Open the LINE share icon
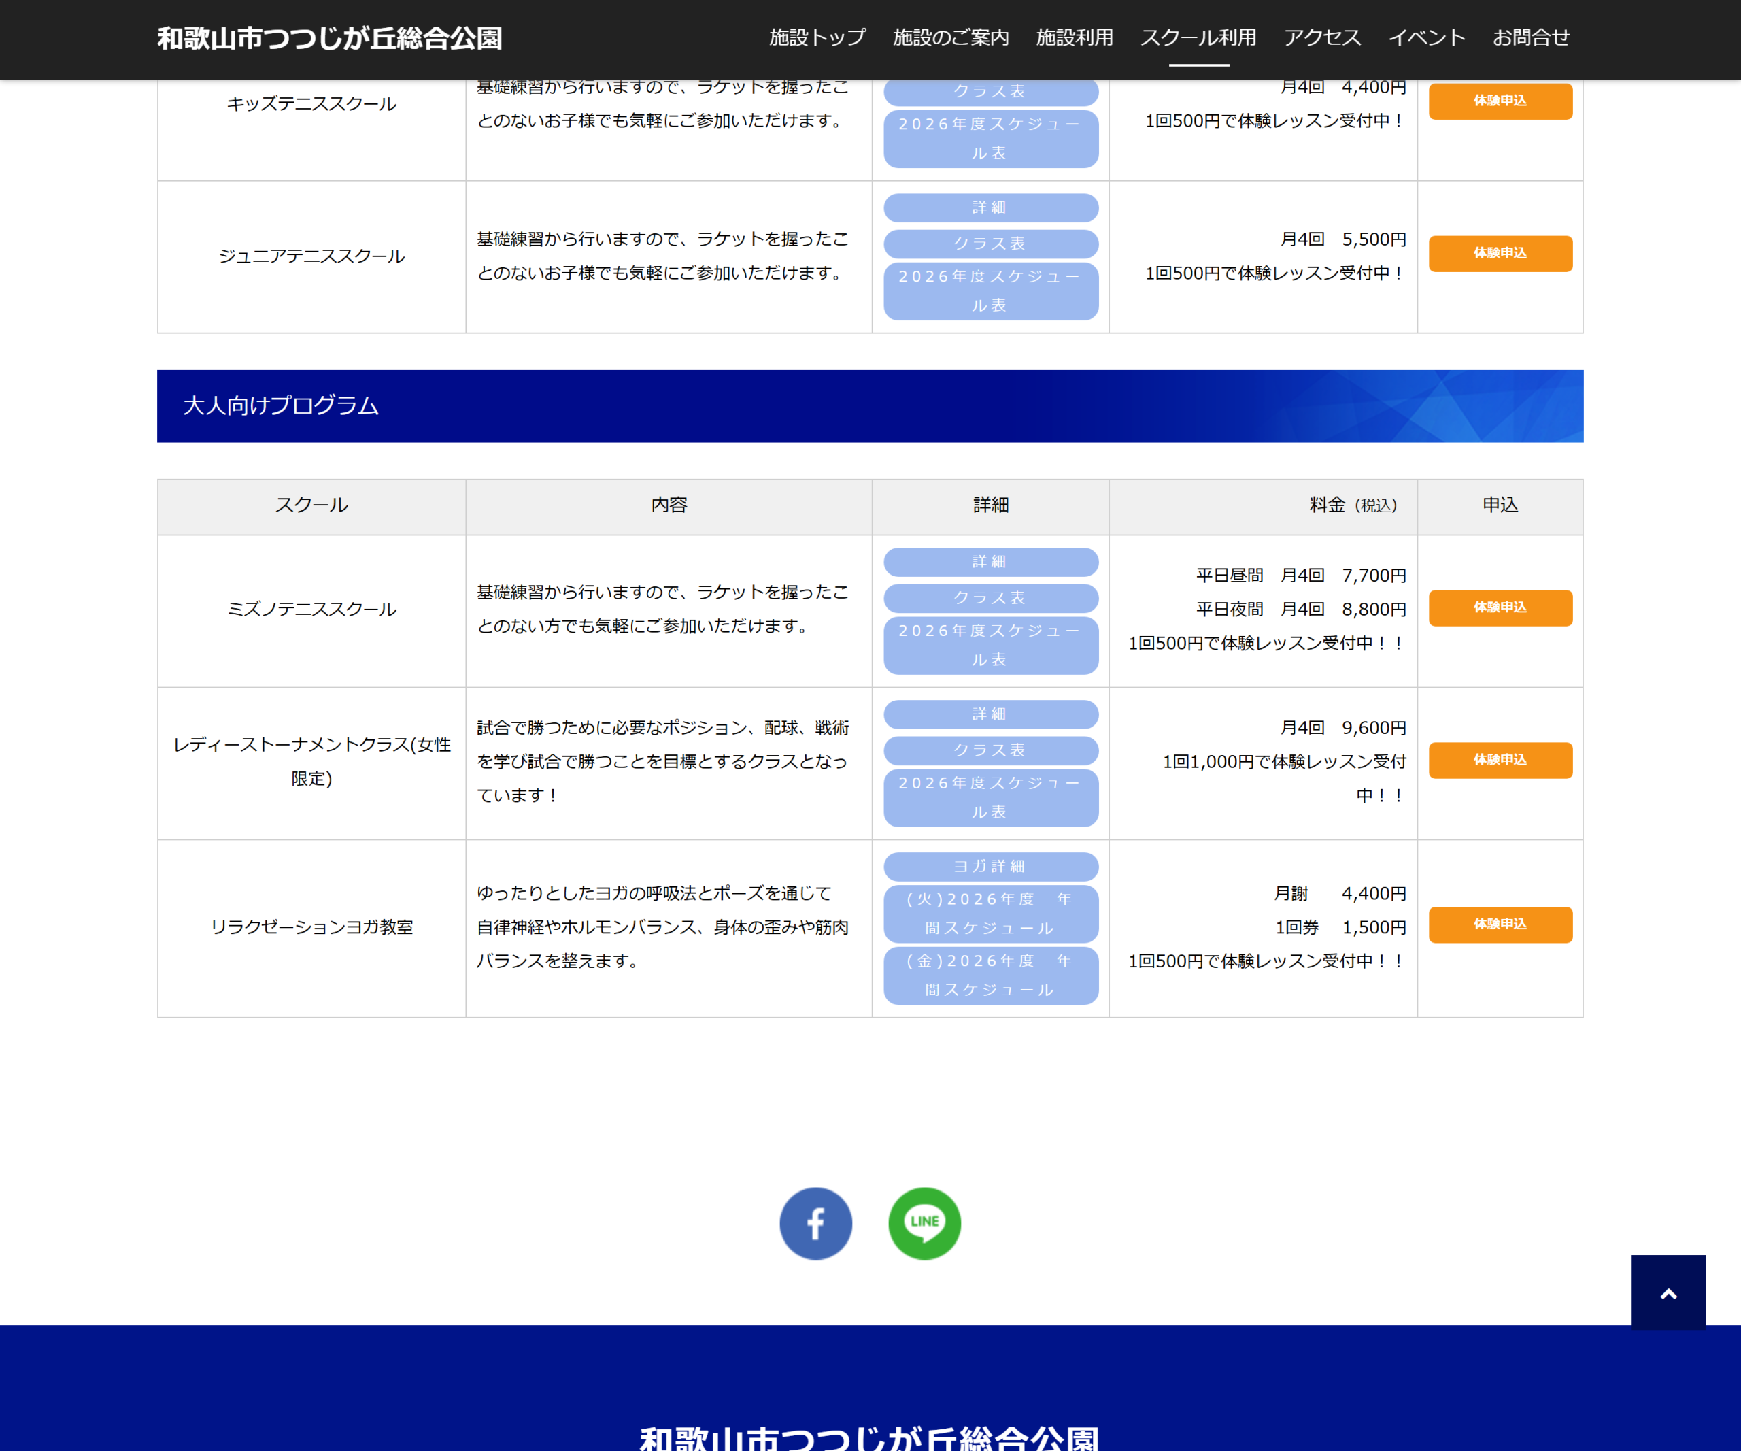The image size is (1741, 1451). [x=924, y=1223]
